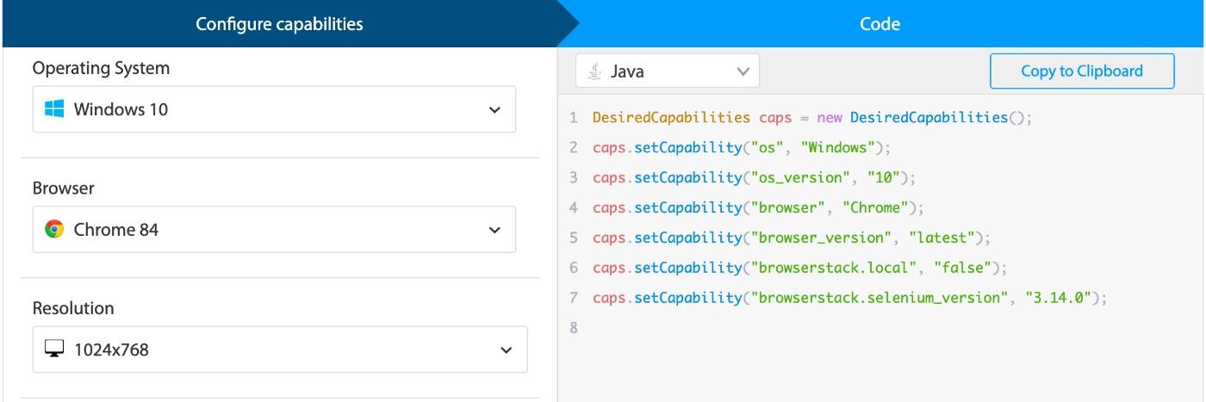Expand the chevron on Windows 10 selector
This screenshot has width=1206, height=402.
[494, 110]
